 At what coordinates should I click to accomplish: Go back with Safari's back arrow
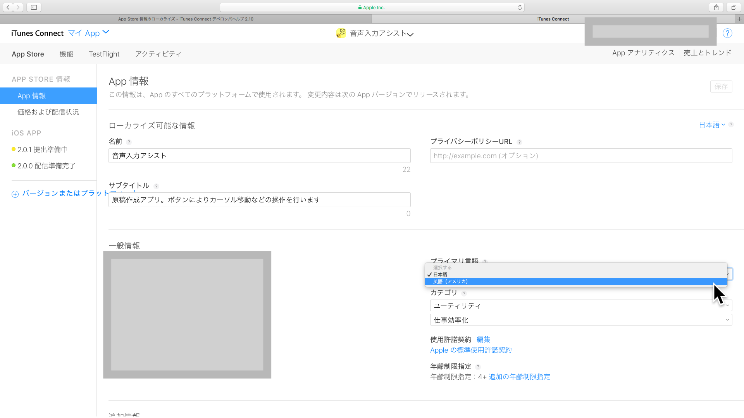[x=8, y=7]
